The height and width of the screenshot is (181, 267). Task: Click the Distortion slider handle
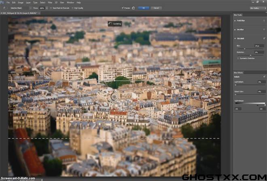[x=250, y=55]
